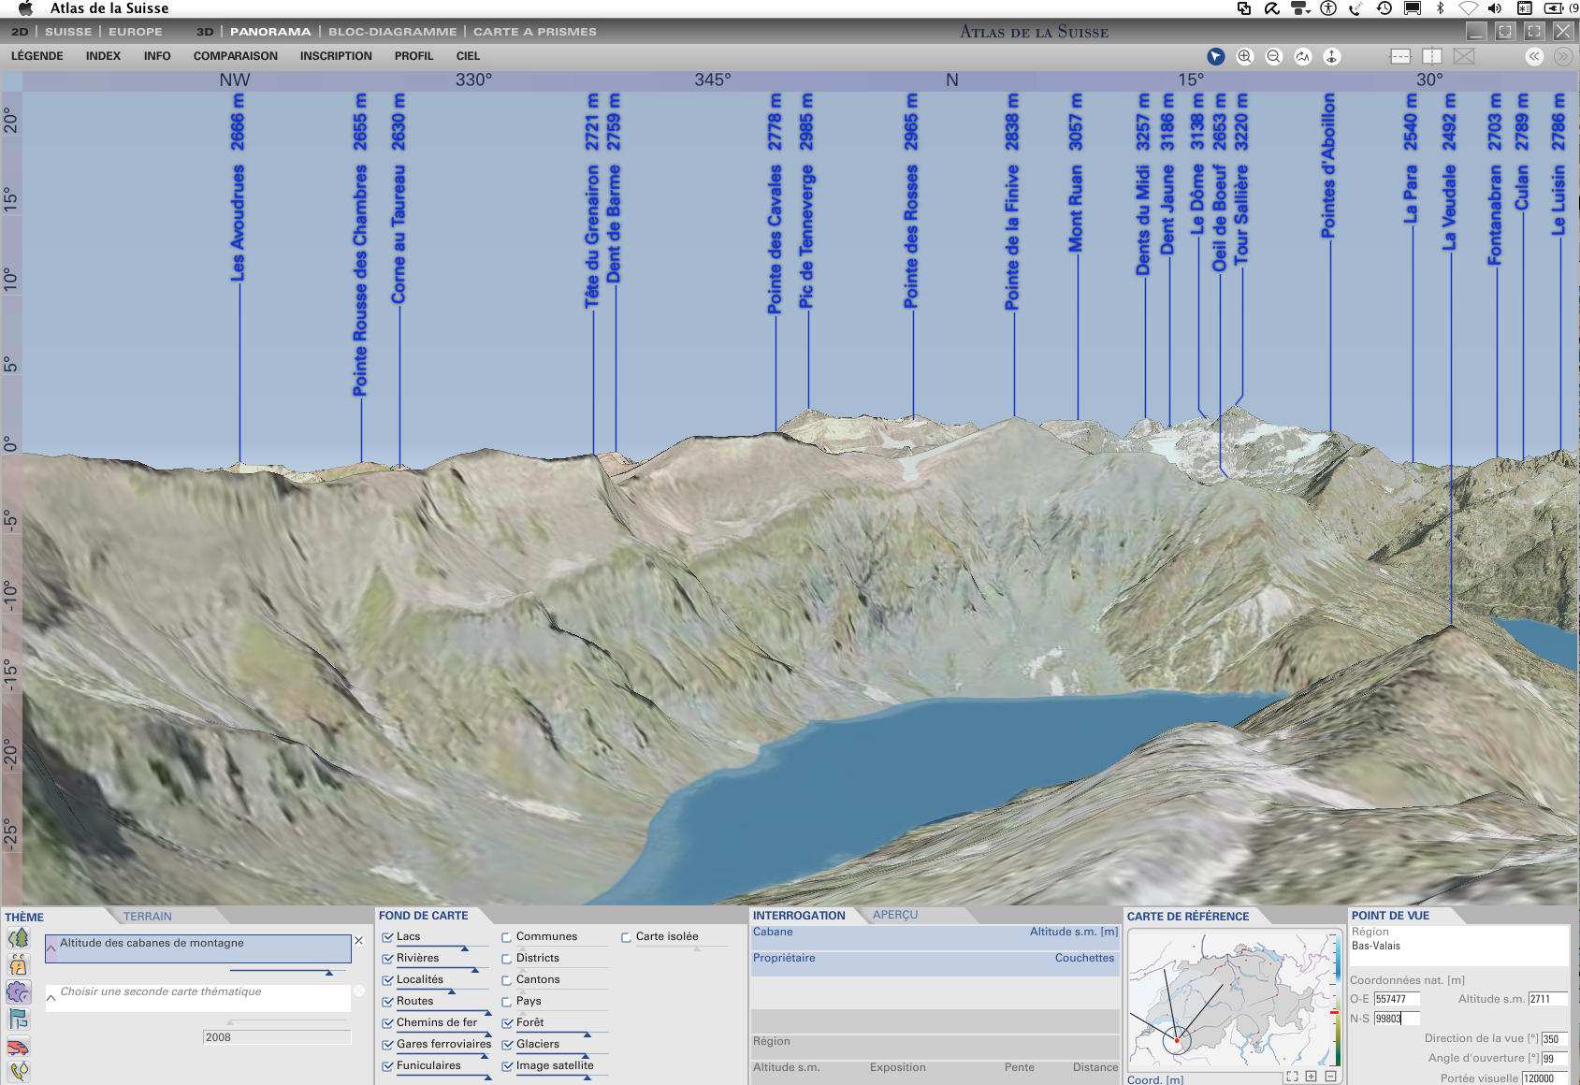Click the Direction de la vue input field

click(1553, 1039)
